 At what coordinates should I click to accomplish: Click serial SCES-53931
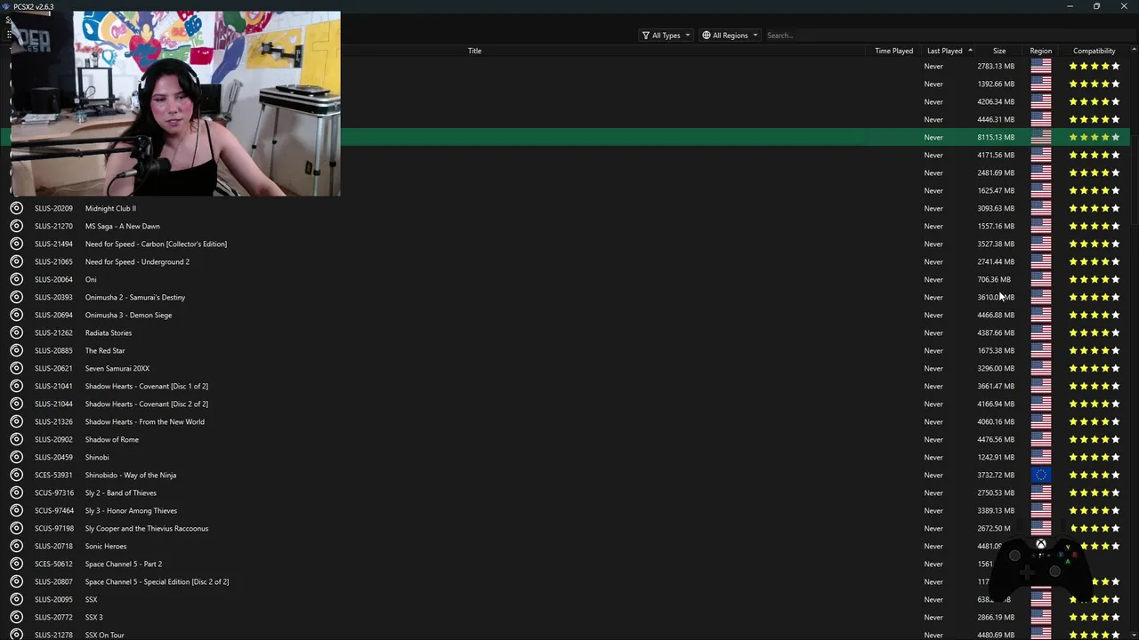[53, 475]
